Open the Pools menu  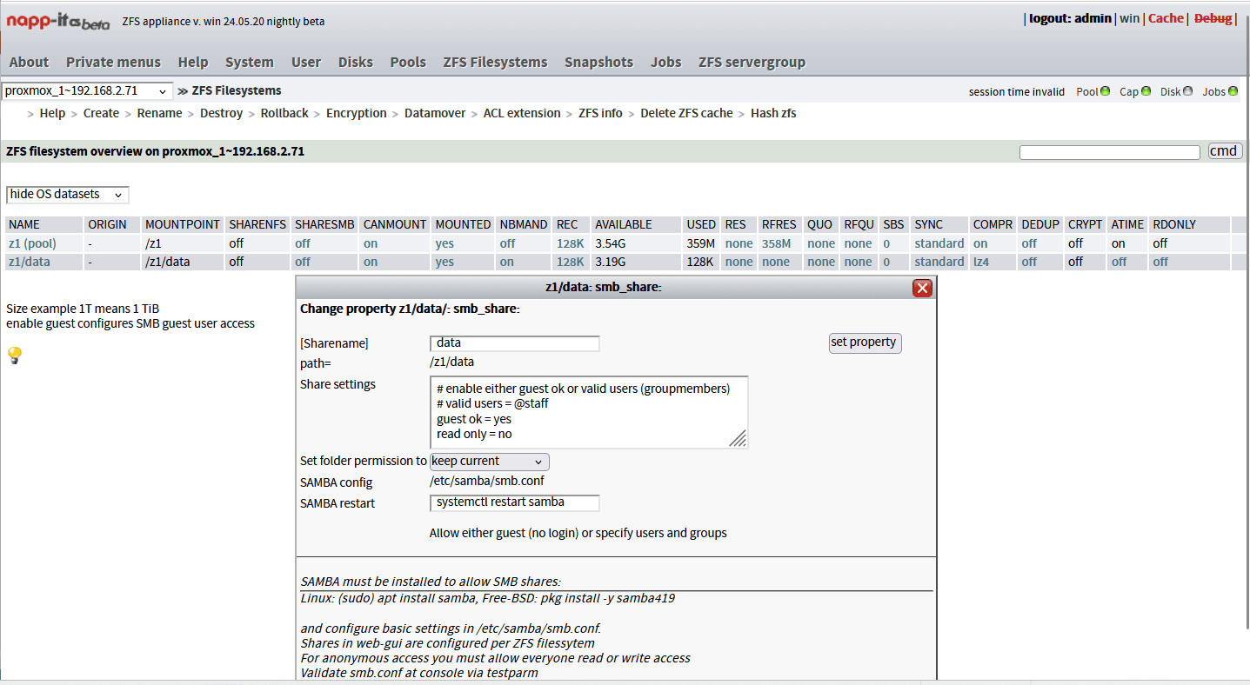tap(408, 62)
